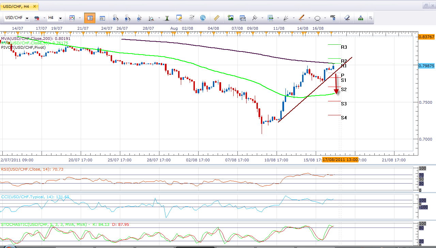This screenshot has height=248, width=436.
Task: Select the pencil line drawing tool
Action: pyautogui.click(x=301, y=18)
